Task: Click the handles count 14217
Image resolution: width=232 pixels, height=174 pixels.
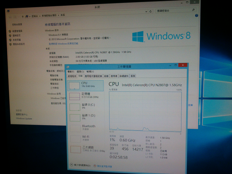Action: [x=138, y=149]
